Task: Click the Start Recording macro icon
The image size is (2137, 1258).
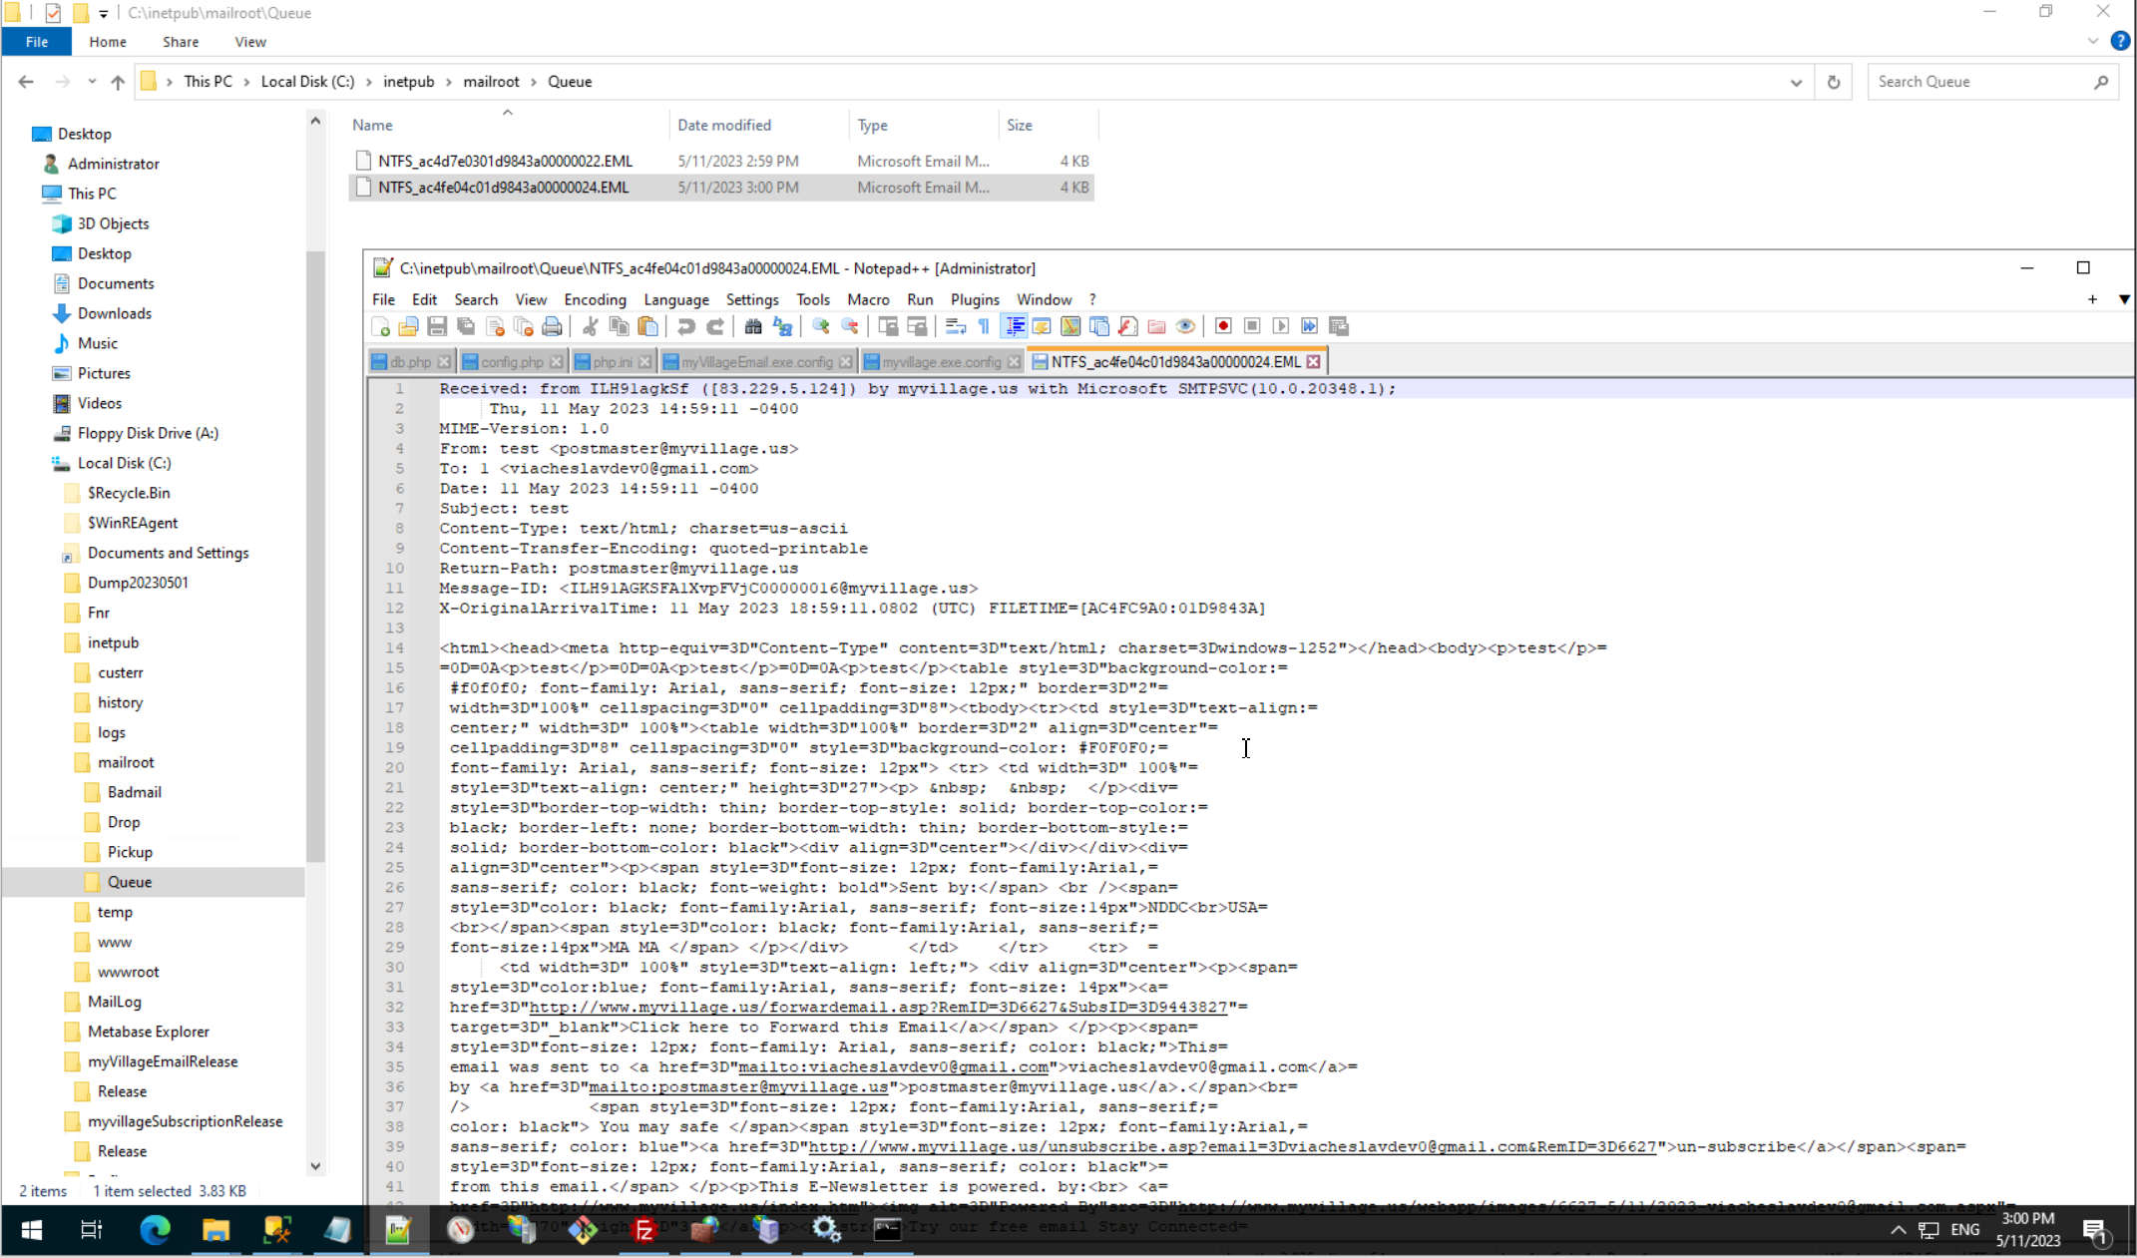Action: point(1223,326)
